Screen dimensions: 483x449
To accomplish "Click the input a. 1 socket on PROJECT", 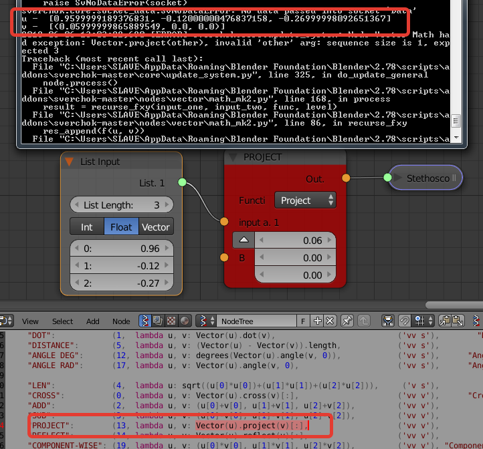I will (224, 221).
